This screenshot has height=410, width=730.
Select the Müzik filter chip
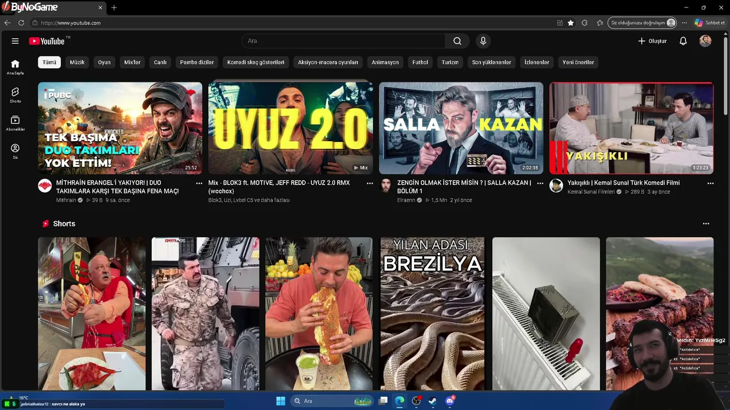pyautogui.click(x=77, y=62)
